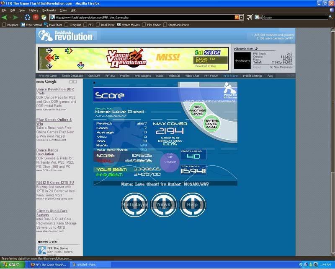
Task: Click Play Games Online & Win ad link
Action: pos(54,122)
